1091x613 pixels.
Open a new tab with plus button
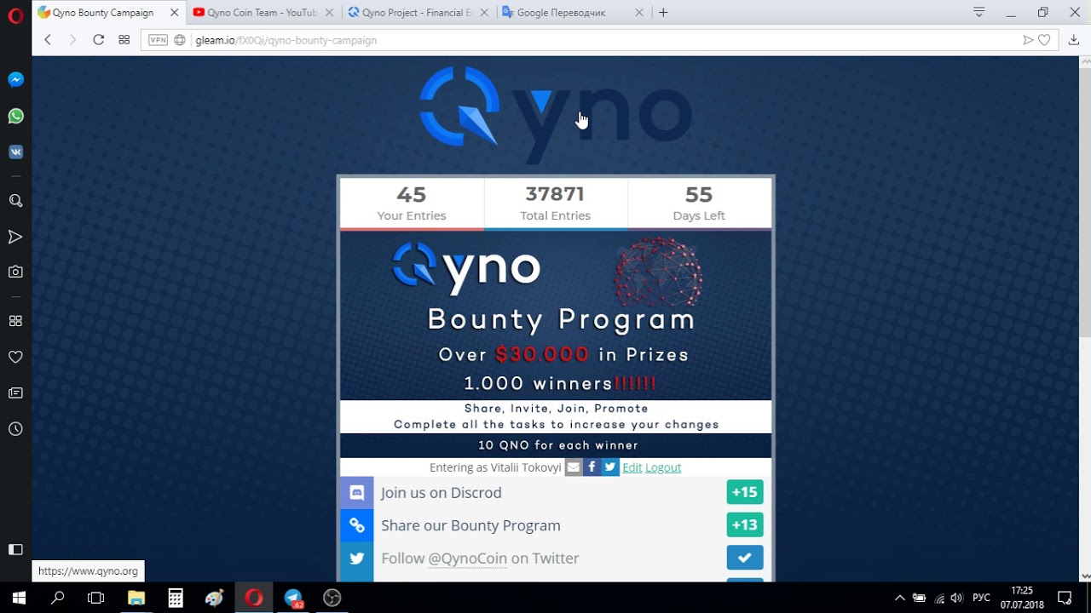(x=663, y=13)
